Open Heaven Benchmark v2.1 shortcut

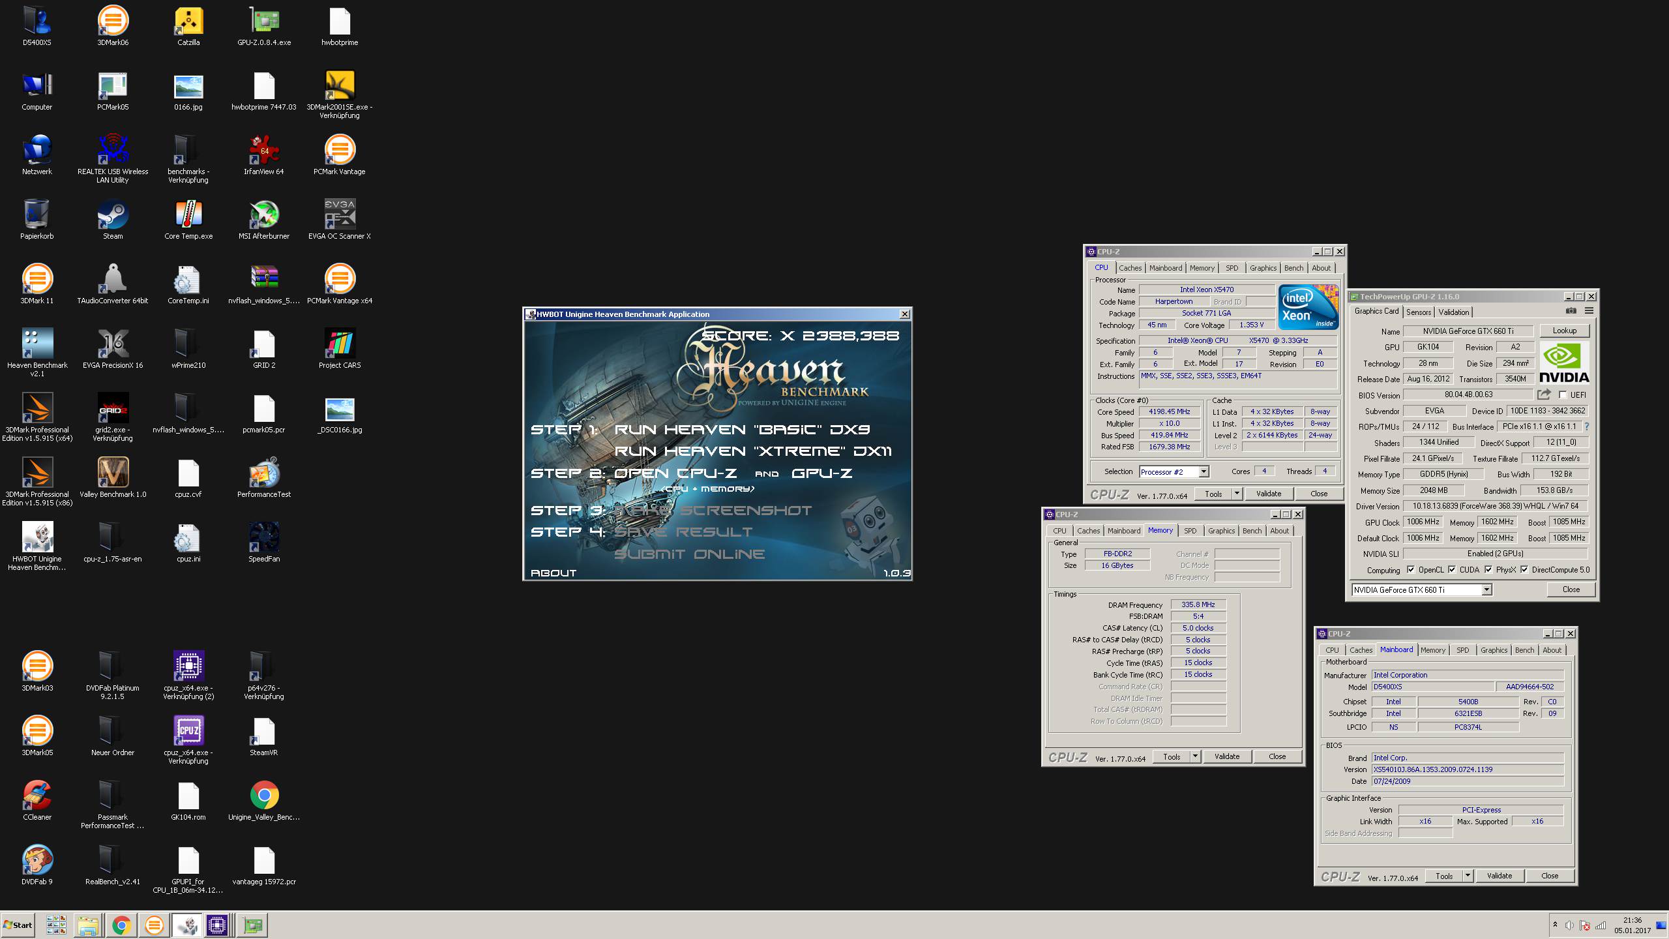[37, 353]
